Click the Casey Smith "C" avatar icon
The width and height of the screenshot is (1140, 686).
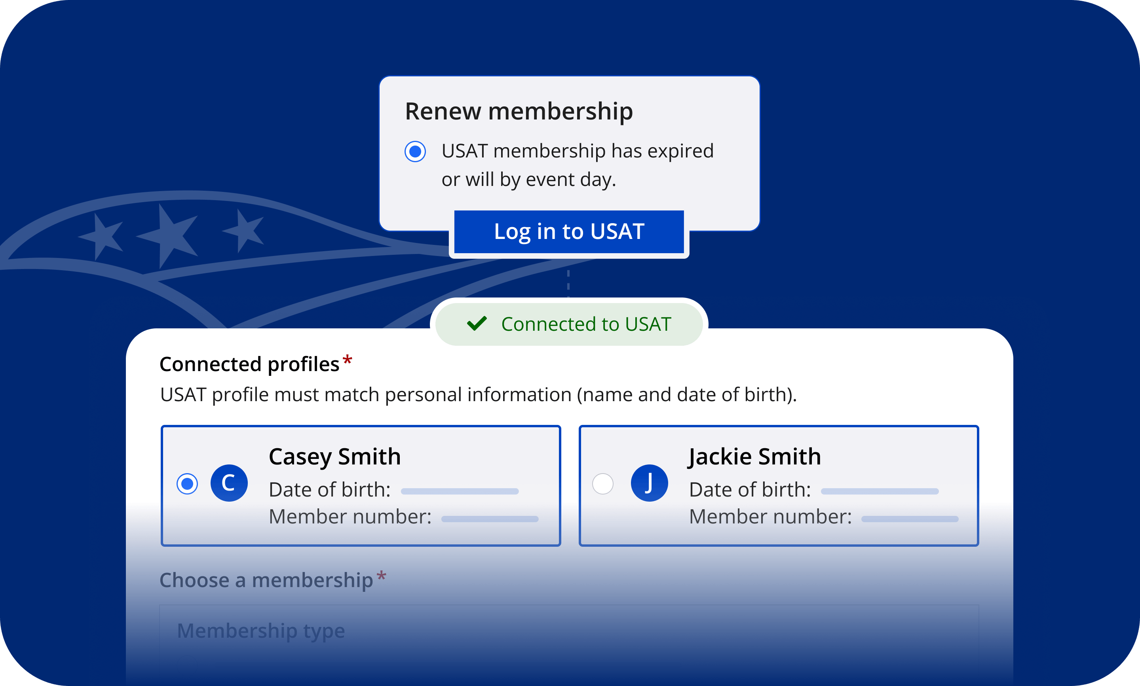(x=229, y=483)
